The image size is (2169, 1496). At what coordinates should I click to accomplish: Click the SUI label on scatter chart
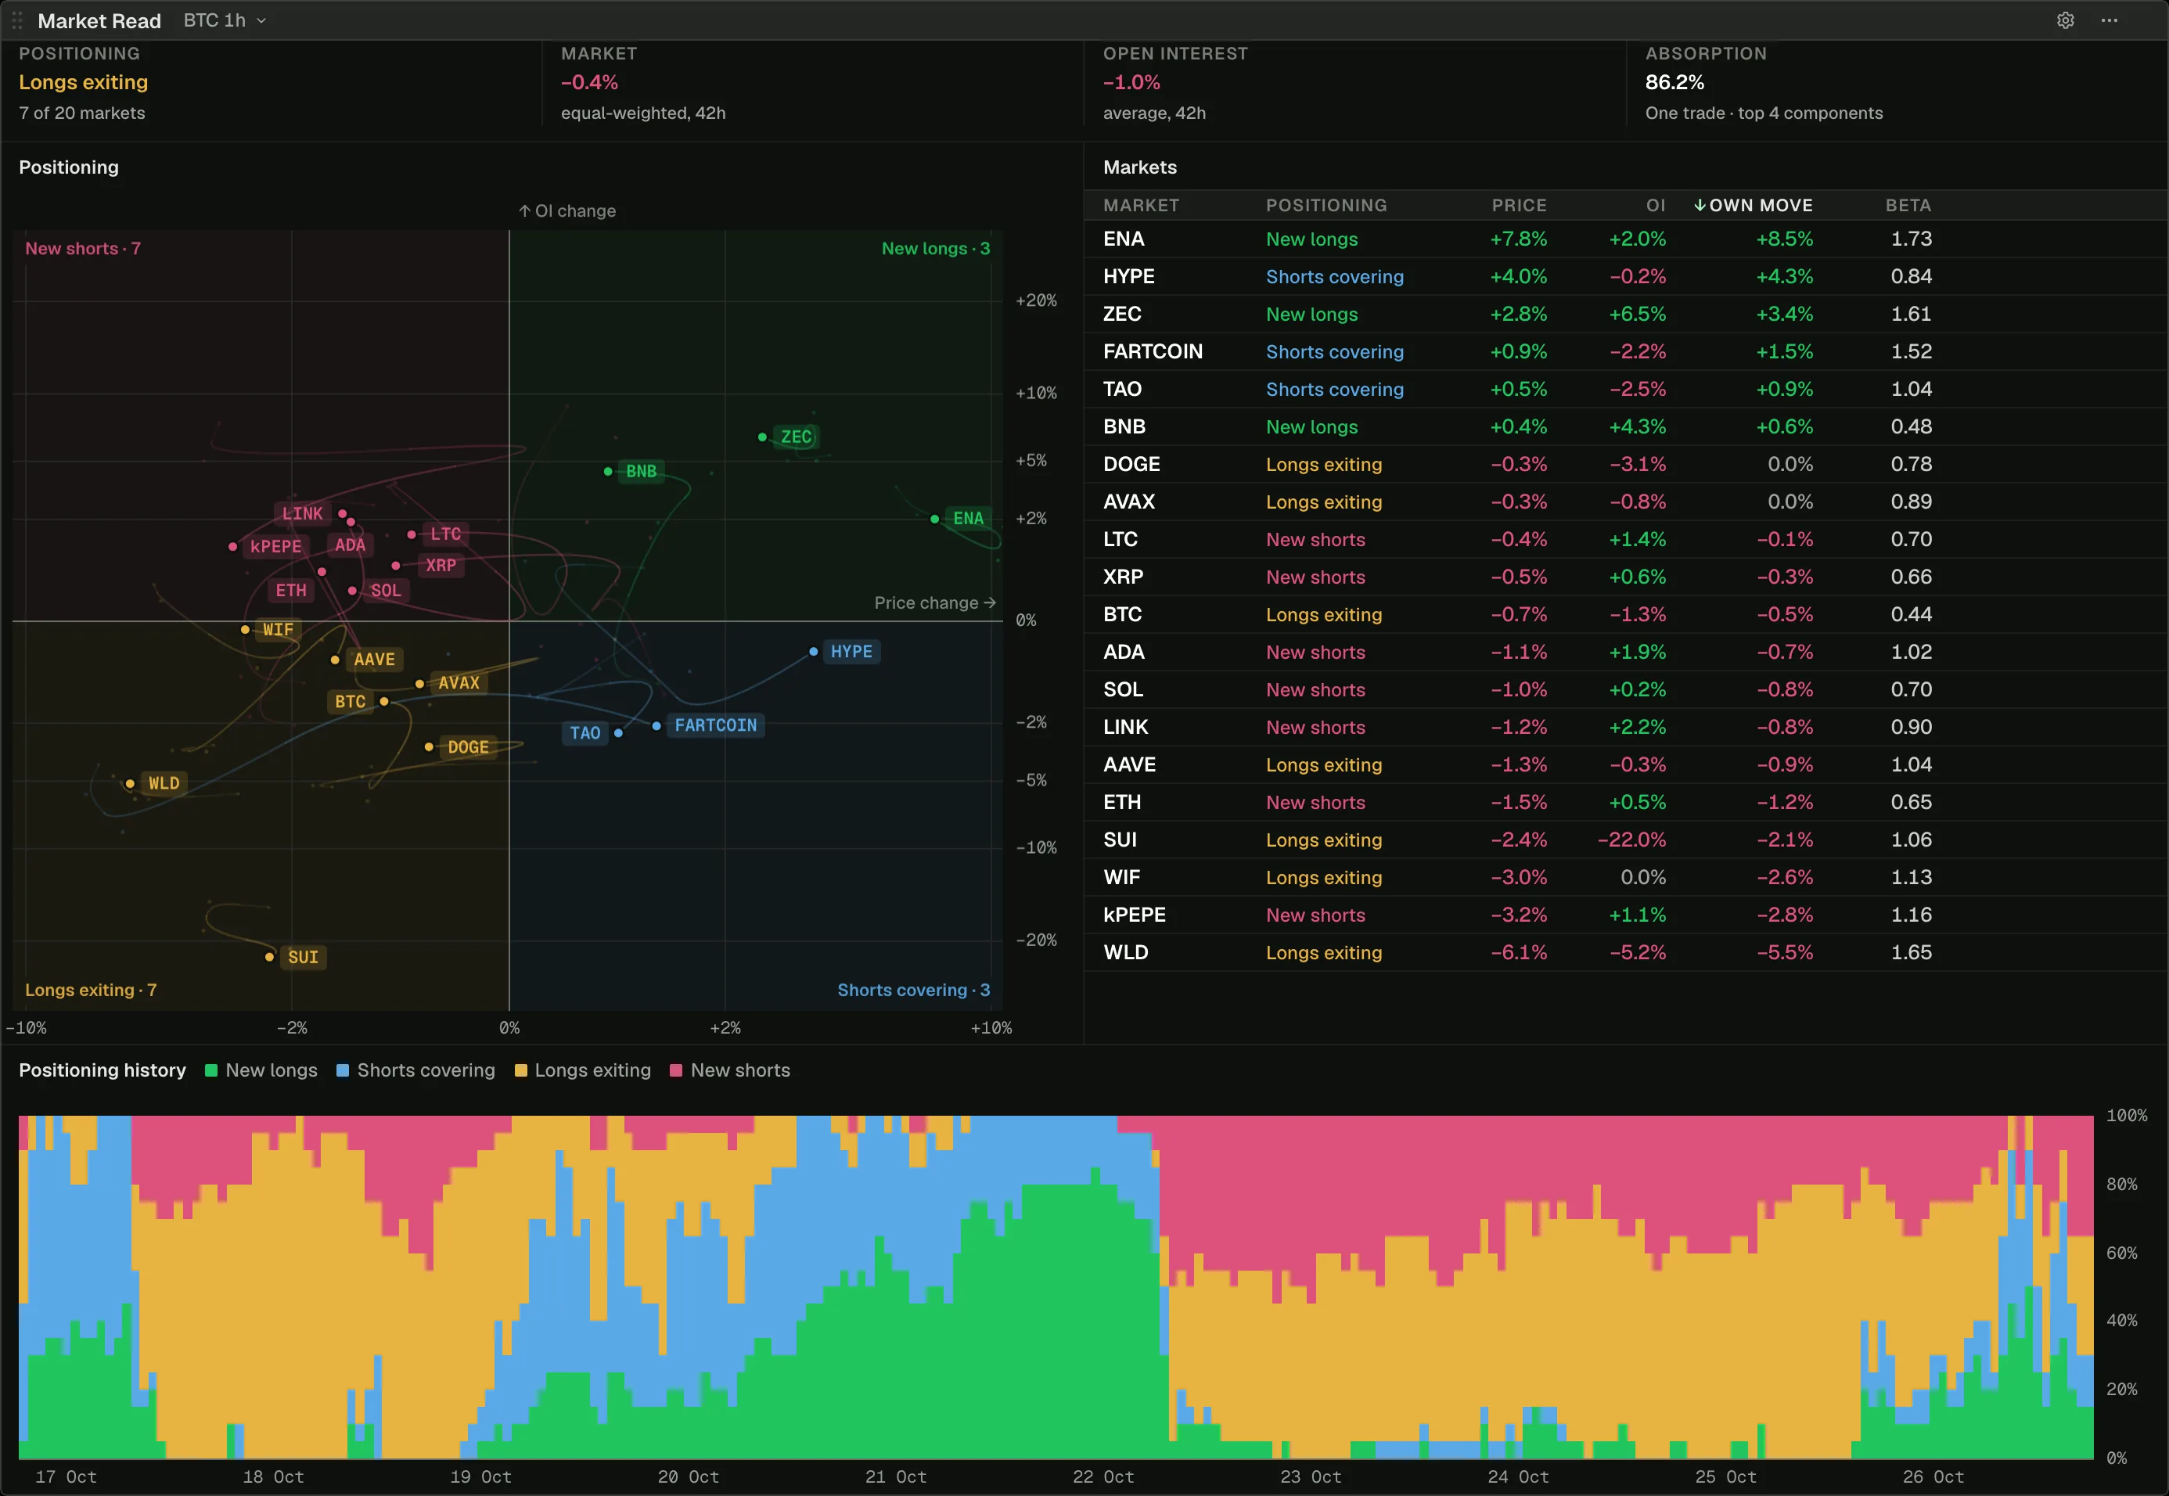pyautogui.click(x=303, y=957)
